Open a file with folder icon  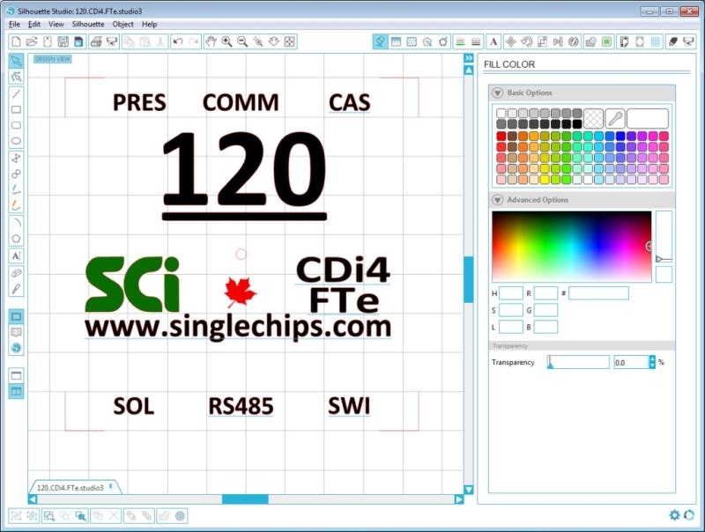(x=32, y=41)
